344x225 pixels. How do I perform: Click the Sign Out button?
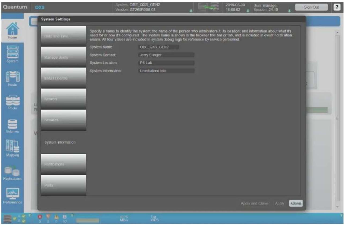point(311,7)
